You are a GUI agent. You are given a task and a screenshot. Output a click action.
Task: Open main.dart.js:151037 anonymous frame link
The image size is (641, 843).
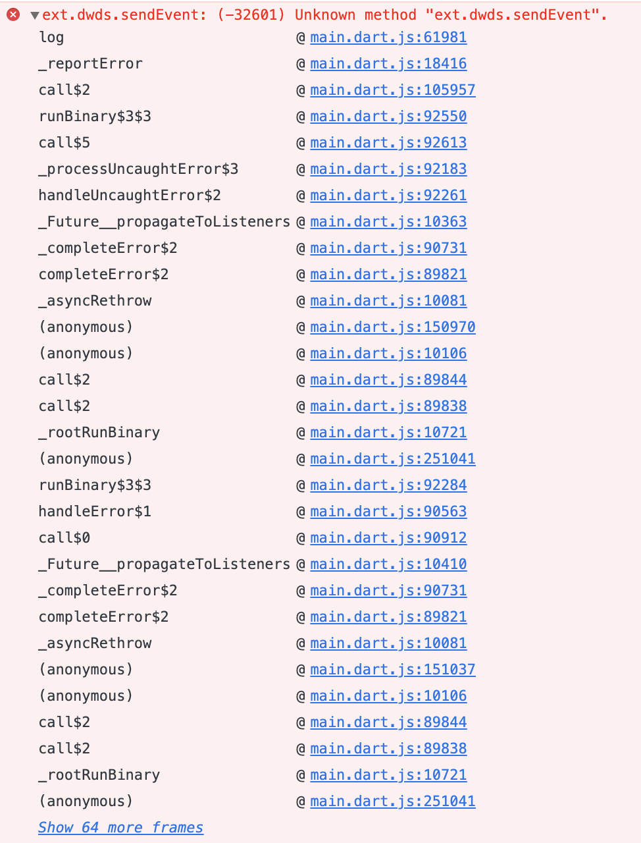tap(392, 669)
